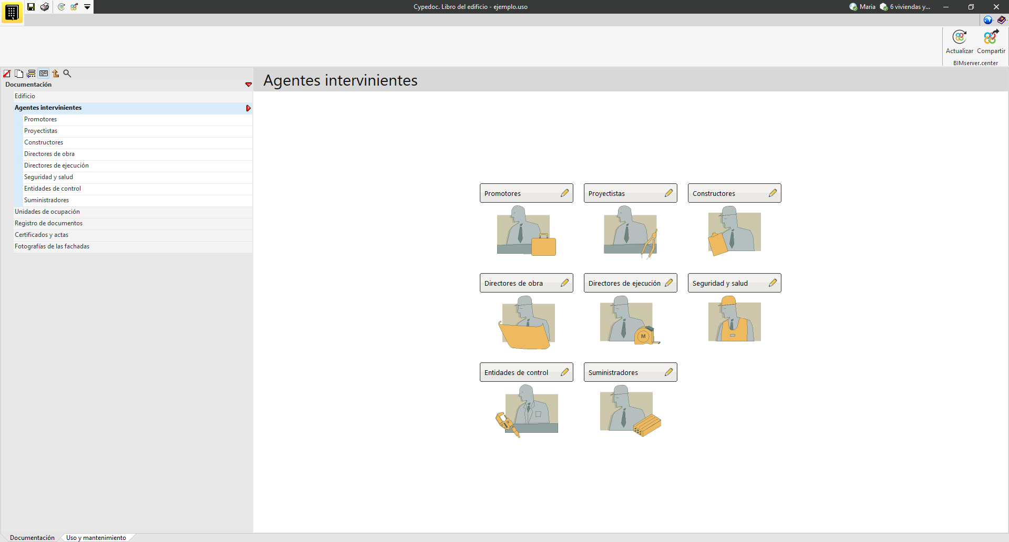Switch to the Documentación bottom tab
This screenshot has width=1009, height=542.
pos(32,537)
